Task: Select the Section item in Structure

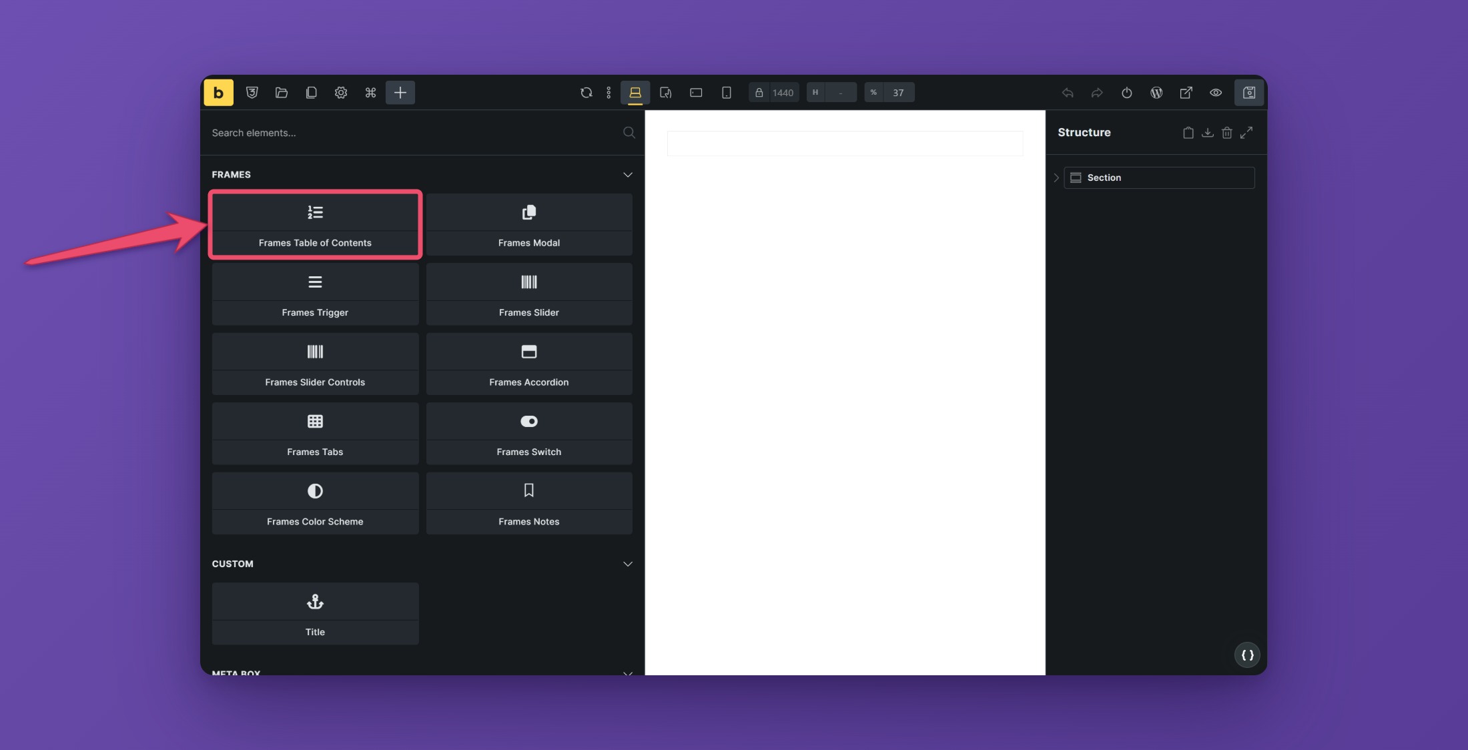Action: [x=1159, y=177]
